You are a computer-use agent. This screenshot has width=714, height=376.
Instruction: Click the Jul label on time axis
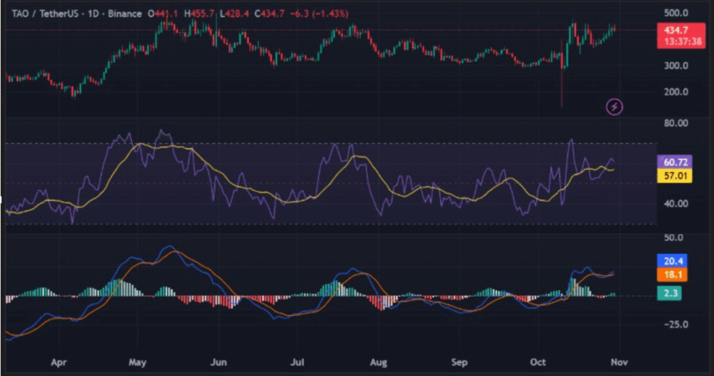(x=298, y=363)
